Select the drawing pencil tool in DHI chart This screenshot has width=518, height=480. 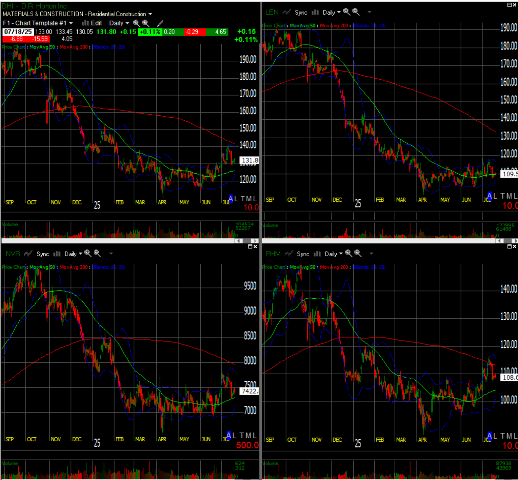160,23
